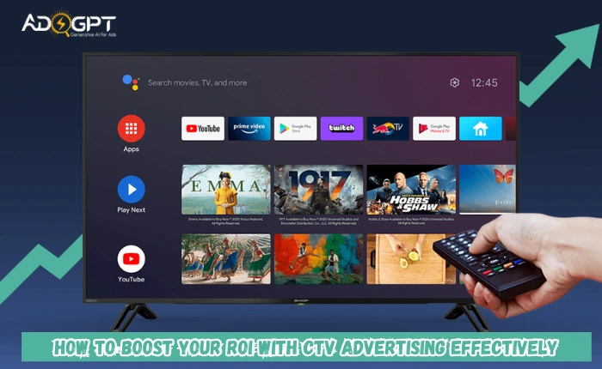Click the blue house icon tile
This screenshot has width=602, height=369.
click(480, 129)
